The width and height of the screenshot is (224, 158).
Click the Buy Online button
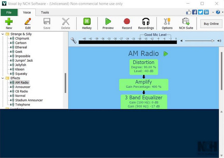click(211, 24)
